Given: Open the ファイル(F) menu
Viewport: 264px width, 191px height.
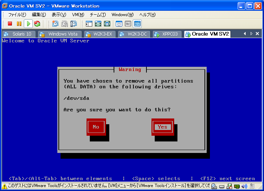Looking at the screenshot, I should (x=17, y=15).
